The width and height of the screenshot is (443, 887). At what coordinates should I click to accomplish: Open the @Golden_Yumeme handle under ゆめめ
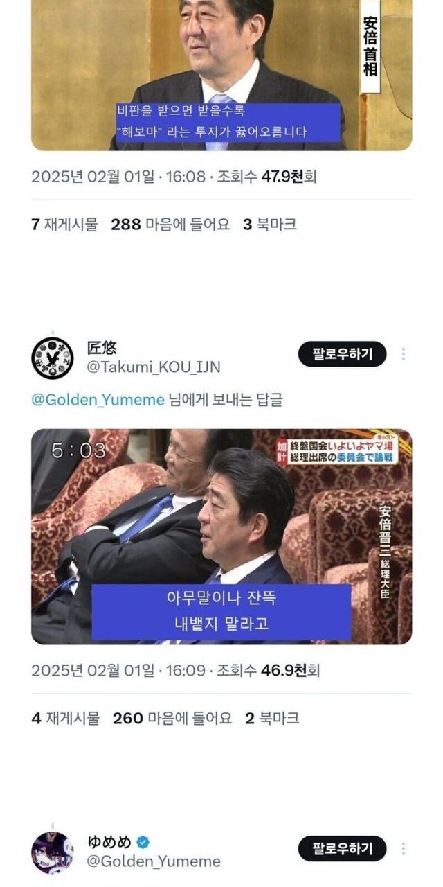(154, 861)
